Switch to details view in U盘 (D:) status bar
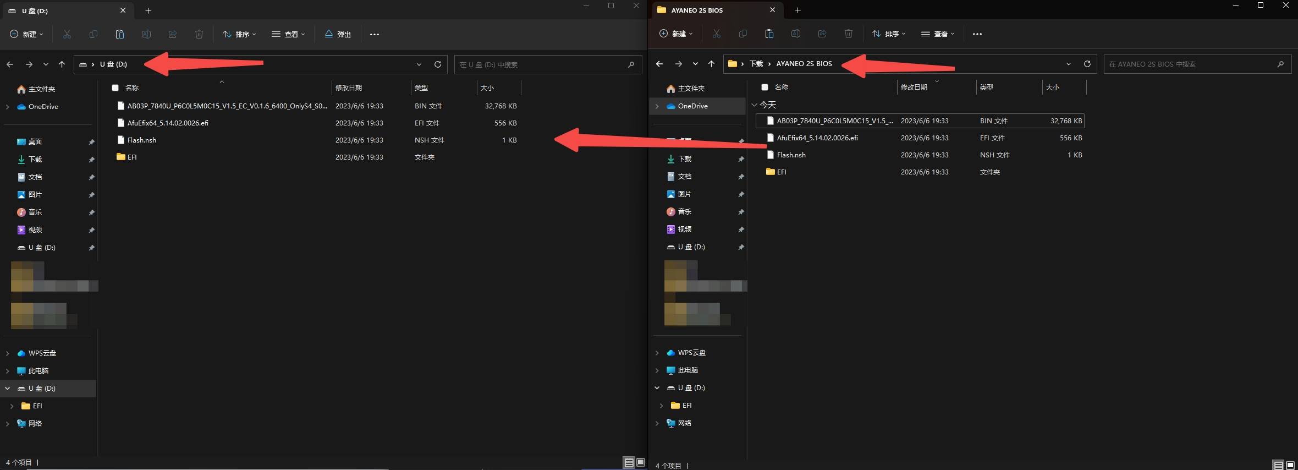Image resolution: width=1298 pixels, height=470 pixels. [629, 463]
